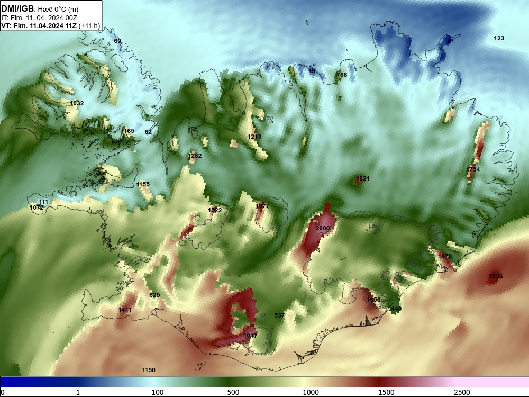This screenshot has height=397, width=529.
Task: Click the legend label 1000
Action: click(x=311, y=392)
